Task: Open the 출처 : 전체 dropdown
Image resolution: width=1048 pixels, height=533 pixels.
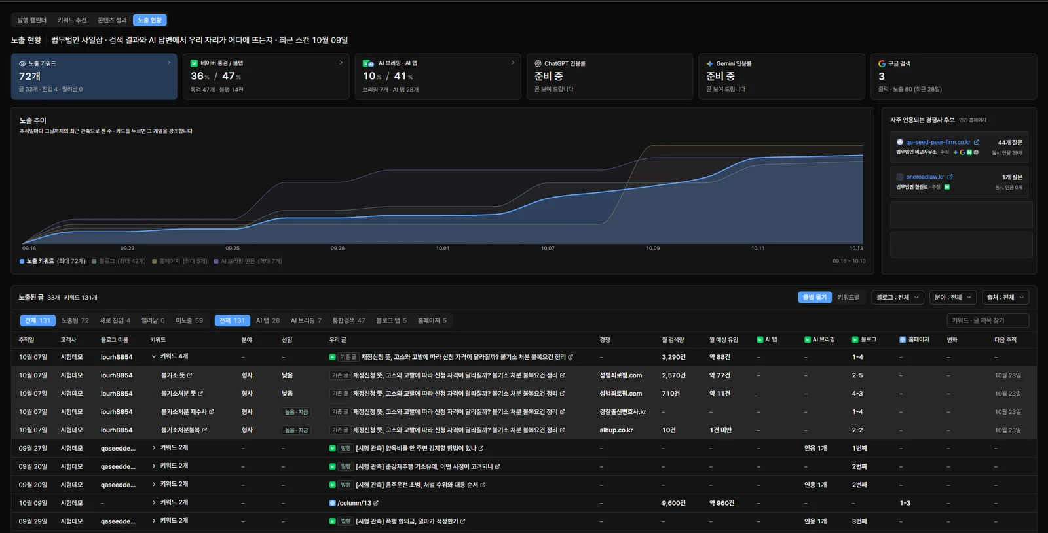Action: click(1005, 297)
